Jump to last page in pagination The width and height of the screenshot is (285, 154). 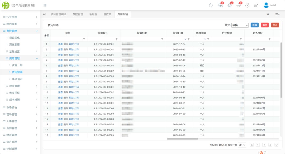tap(270, 145)
